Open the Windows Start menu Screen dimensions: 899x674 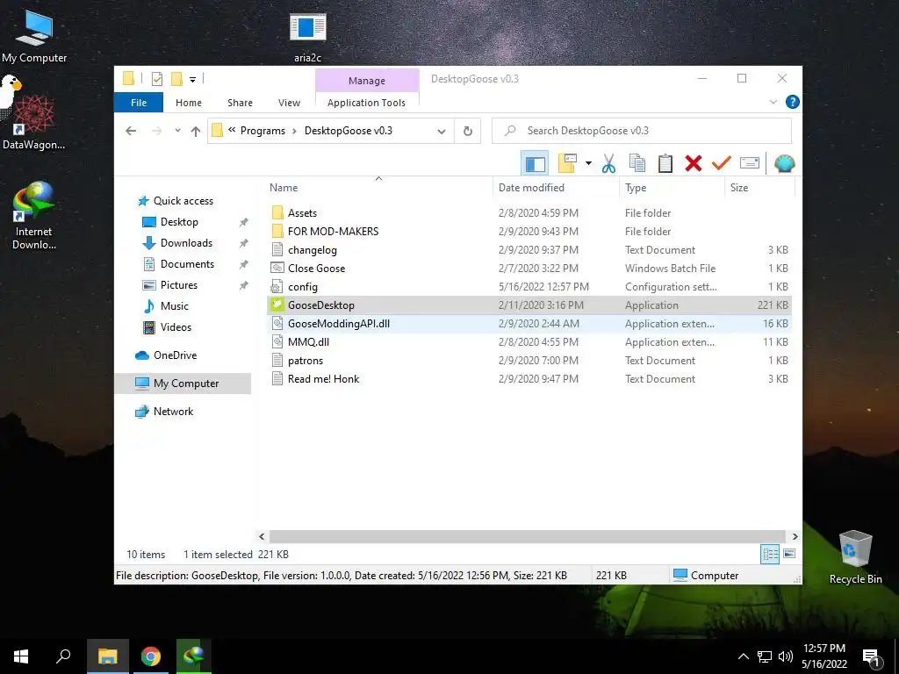tap(21, 656)
